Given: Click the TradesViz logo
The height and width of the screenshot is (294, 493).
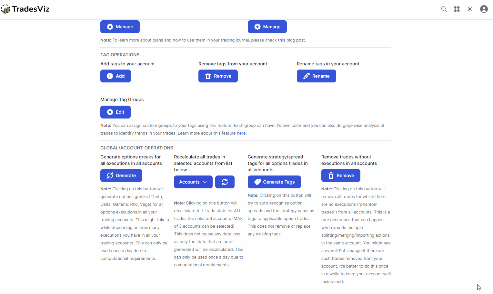Looking at the screenshot, I should pyautogui.click(x=25, y=9).
